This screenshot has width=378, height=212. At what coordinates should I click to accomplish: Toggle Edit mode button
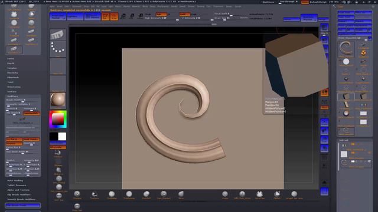(x=105, y=16)
